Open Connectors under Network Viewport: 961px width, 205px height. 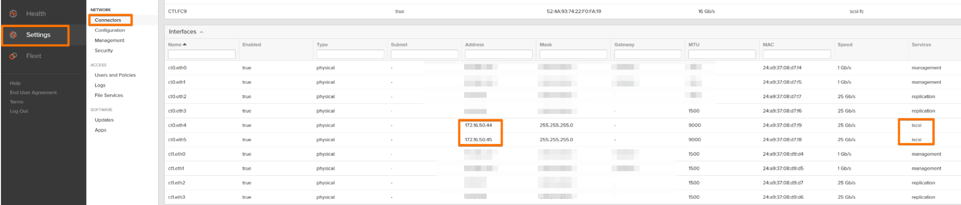(x=108, y=20)
